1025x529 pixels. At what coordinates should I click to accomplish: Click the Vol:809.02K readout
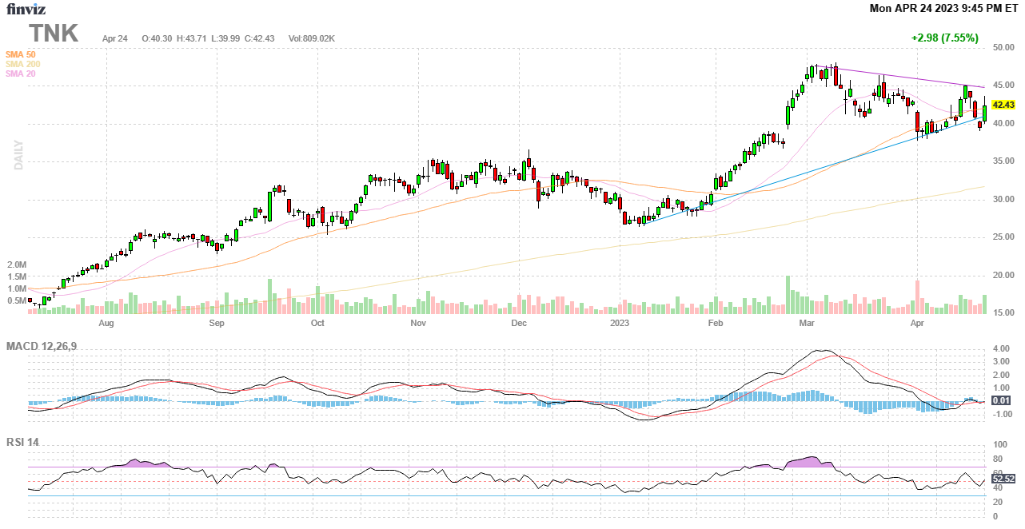[x=311, y=38]
